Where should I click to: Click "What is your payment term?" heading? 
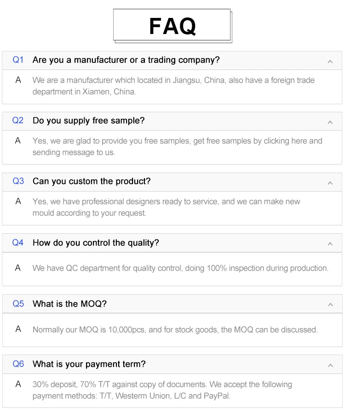(89, 364)
